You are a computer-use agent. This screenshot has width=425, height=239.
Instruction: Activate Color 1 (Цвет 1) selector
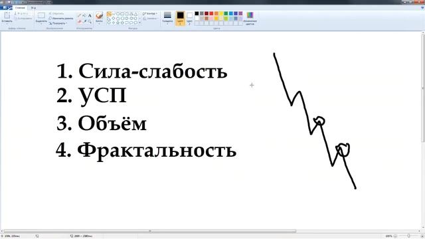coord(180,18)
